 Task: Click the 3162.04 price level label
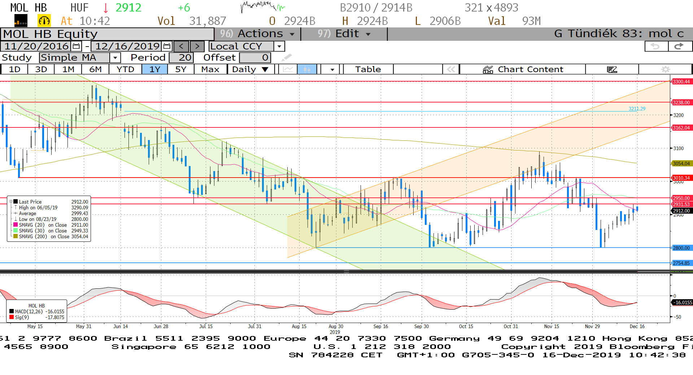click(x=681, y=128)
